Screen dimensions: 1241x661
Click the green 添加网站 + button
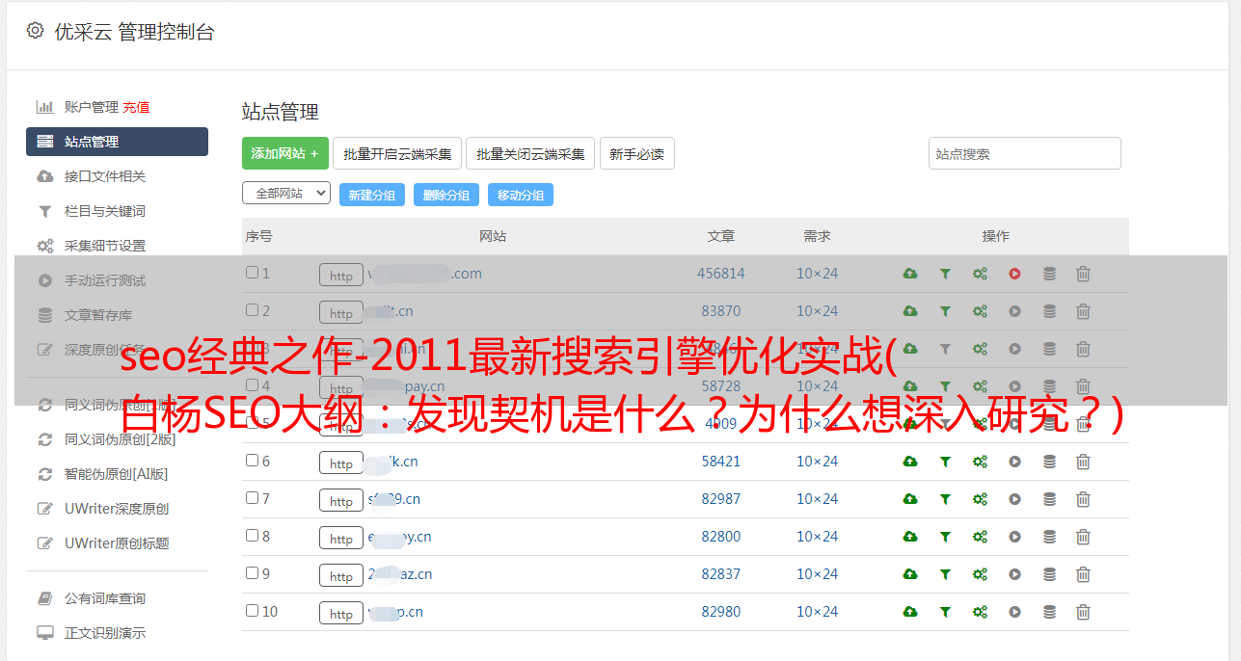[x=285, y=153]
